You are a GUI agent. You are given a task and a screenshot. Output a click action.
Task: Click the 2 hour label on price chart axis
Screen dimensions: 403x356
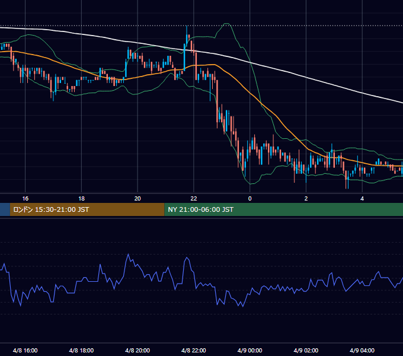coord(306,199)
